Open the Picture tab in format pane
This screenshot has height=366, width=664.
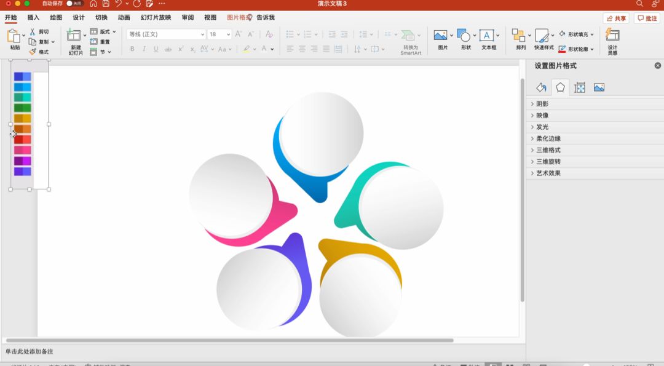point(599,88)
